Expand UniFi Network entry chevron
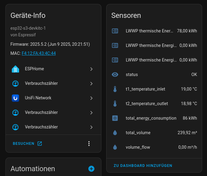The image size is (207, 176). tap(91, 98)
